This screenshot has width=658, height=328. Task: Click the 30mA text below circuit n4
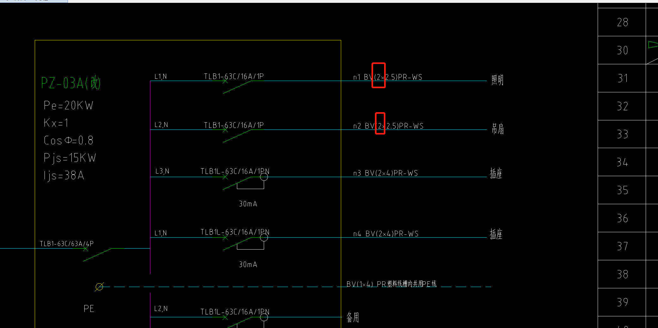(248, 264)
